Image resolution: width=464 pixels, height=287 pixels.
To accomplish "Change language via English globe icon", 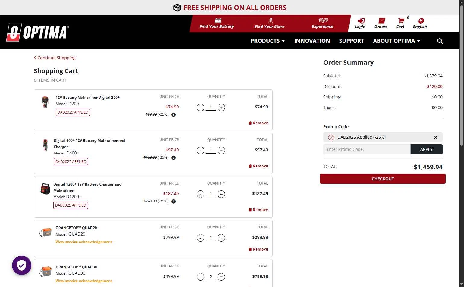I will click(x=420, y=23).
